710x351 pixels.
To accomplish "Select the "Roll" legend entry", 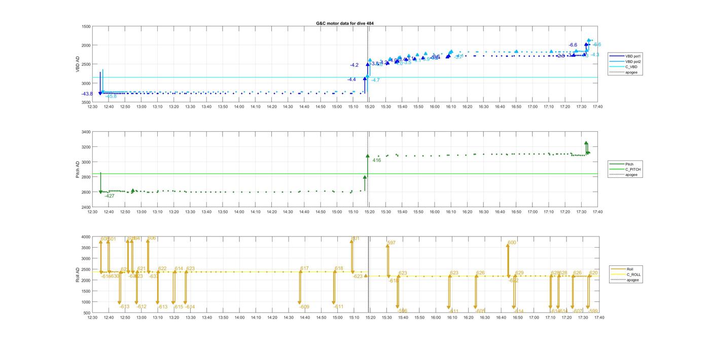I will click(x=630, y=269).
